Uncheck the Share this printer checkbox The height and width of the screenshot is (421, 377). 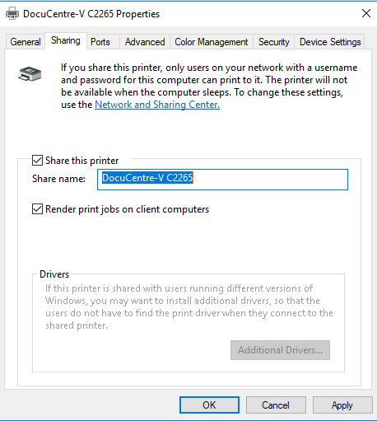pyautogui.click(x=37, y=161)
